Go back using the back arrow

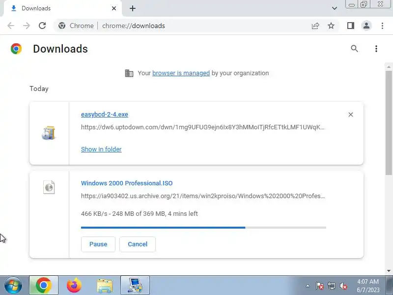tap(11, 26)
